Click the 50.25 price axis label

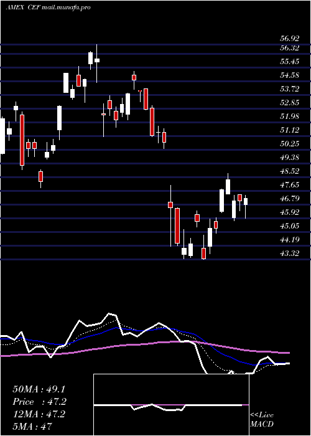pyautogui.click(x=289, y=143)
